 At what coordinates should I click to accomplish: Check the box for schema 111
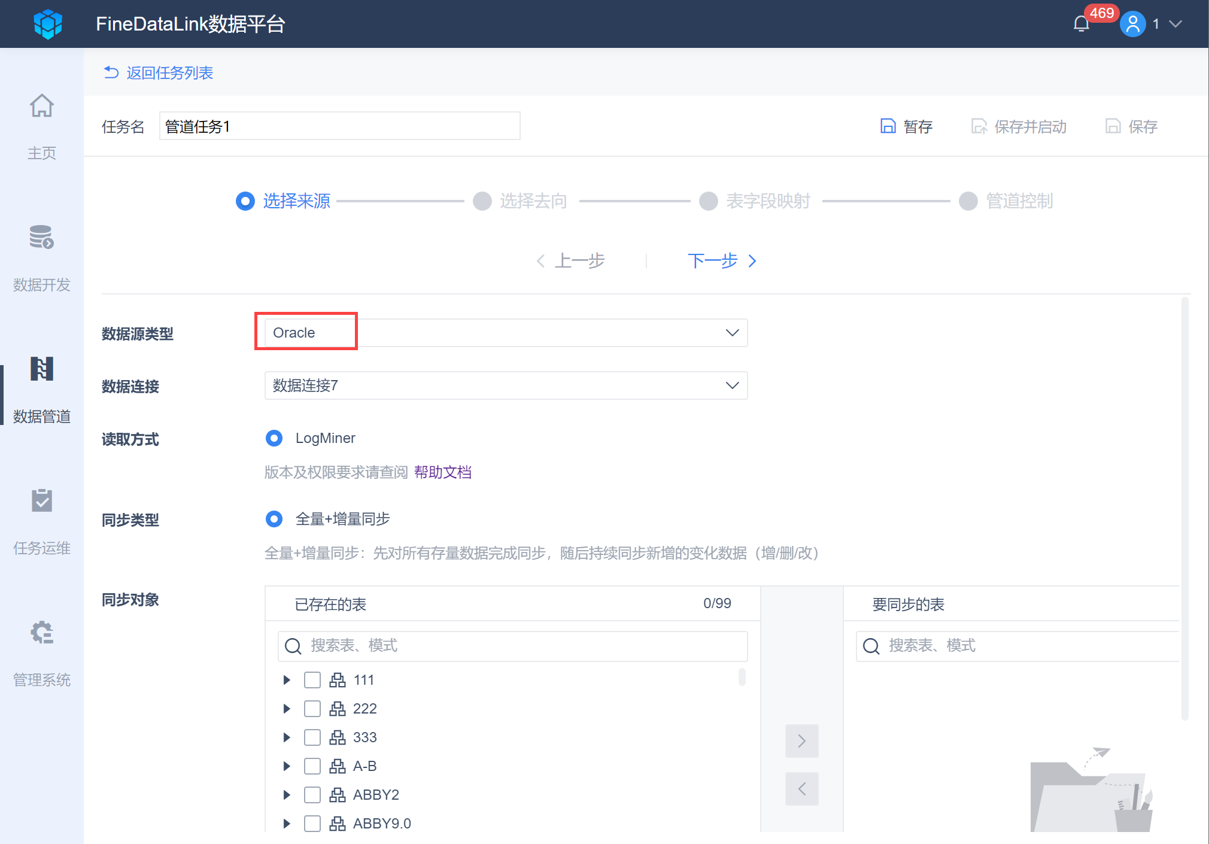tap(312, 680)
